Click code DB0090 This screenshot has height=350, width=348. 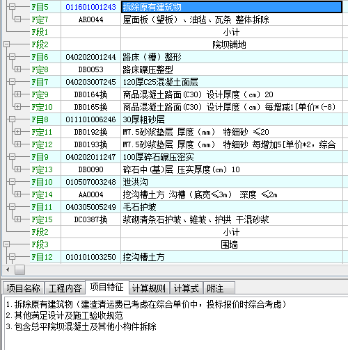click(x=90, y=169)
